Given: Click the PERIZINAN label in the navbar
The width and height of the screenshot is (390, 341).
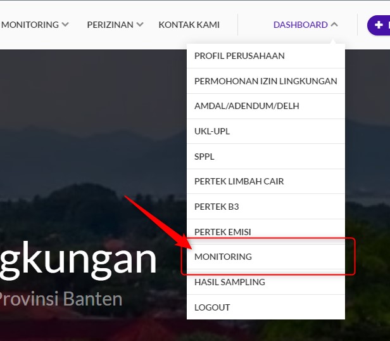Looking at the screenshot, I should click(110, 25).
